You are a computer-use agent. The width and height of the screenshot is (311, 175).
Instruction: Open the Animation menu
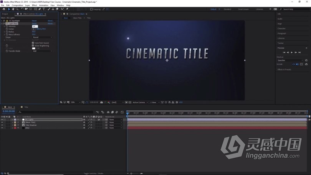[x=44, y=5]
